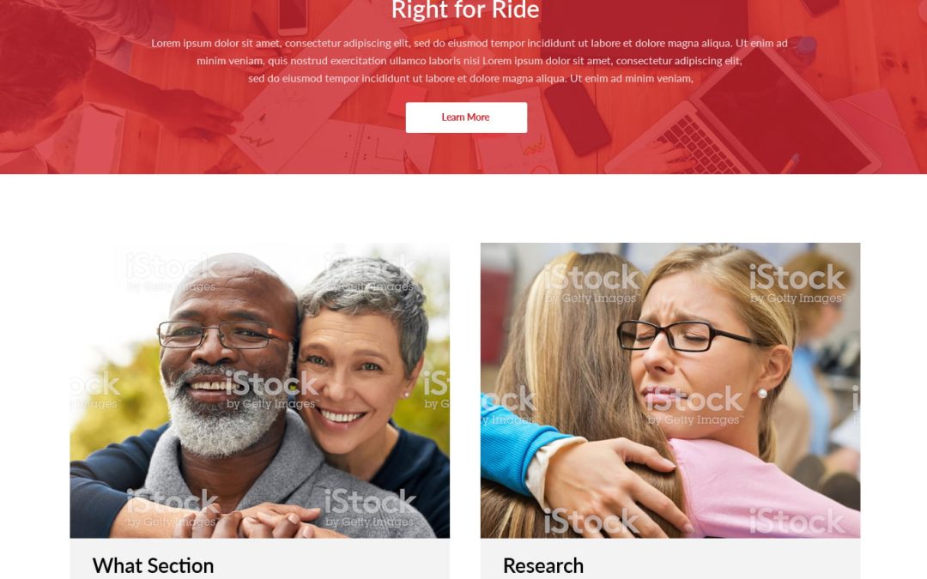Click the pink shirt in the hugging photo

tap(763, 487)
